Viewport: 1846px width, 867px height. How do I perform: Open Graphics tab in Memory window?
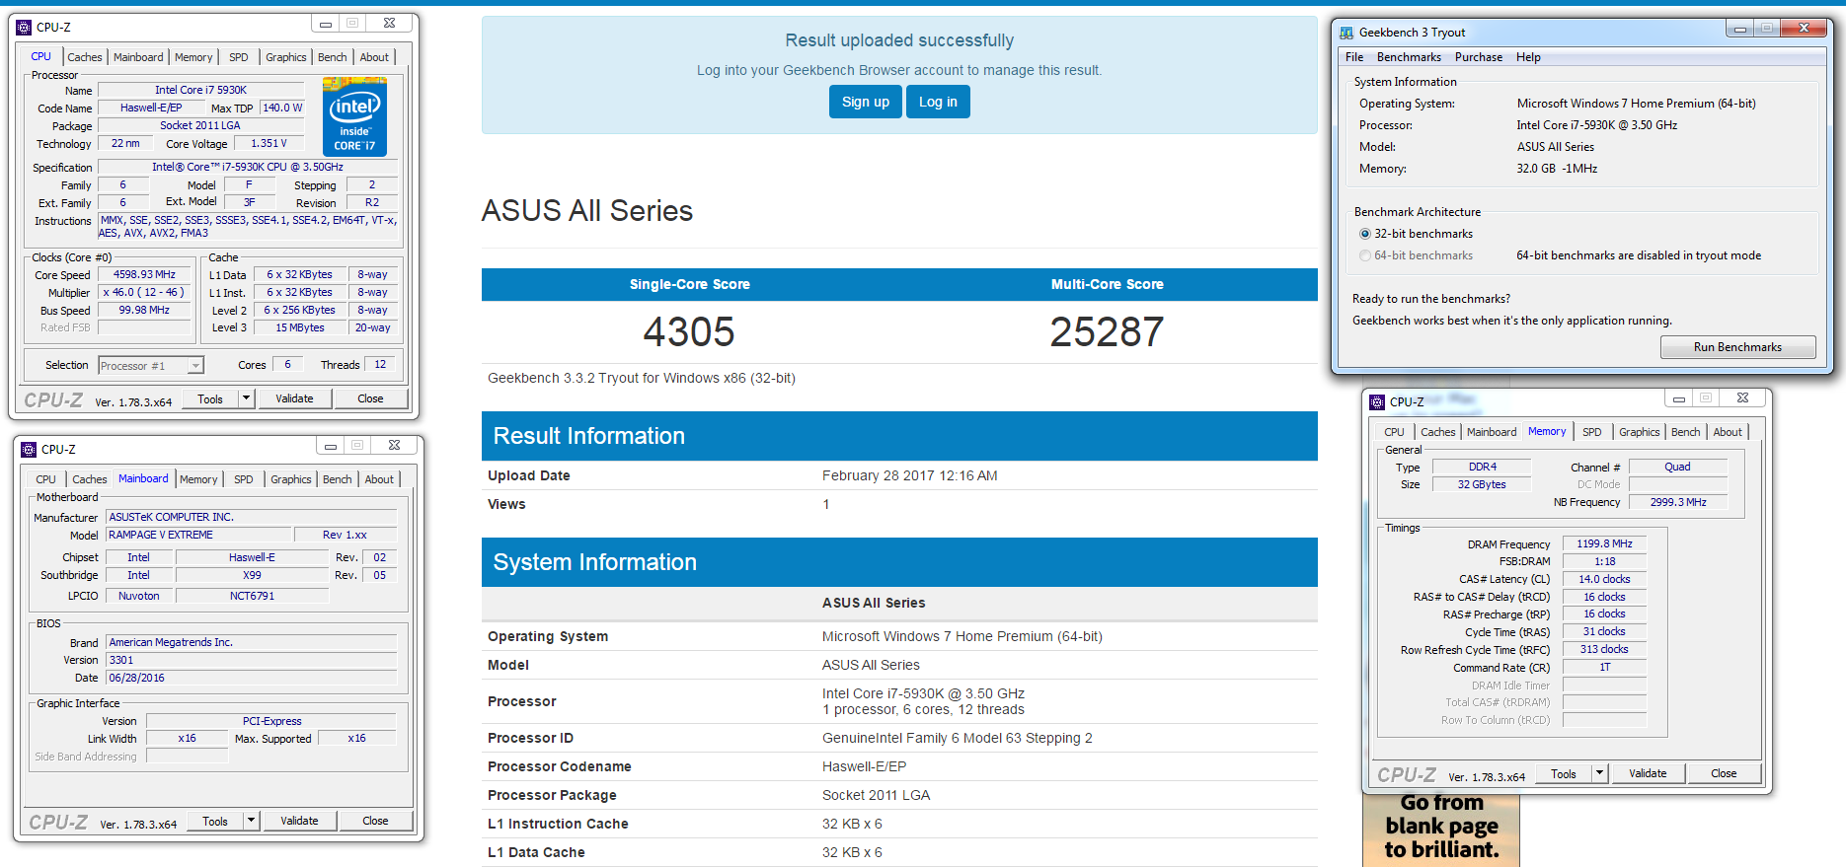[x=1640, y=432]
